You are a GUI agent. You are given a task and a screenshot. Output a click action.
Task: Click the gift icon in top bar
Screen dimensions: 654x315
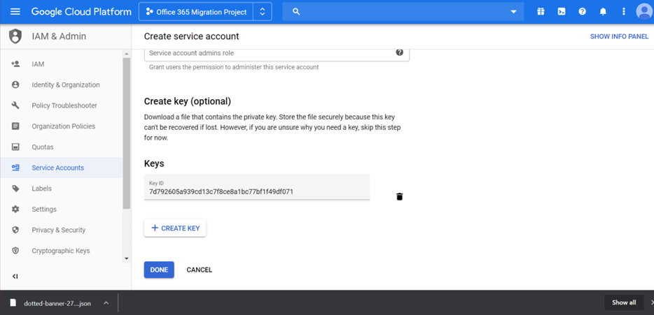541,12
